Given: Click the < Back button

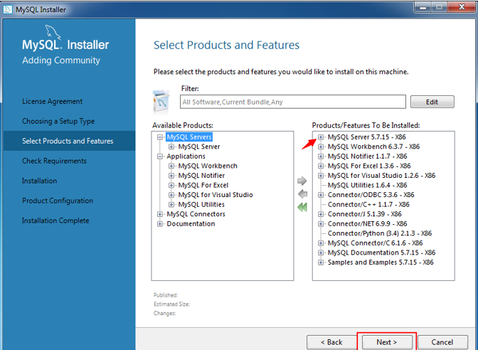Looking at the screenshot, I should tap(331, 342).
